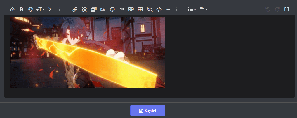
Task: Insert a code block
Action: (159, 9)
